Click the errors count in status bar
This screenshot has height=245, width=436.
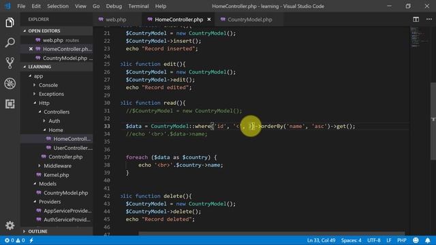click(x=9, y=240)
